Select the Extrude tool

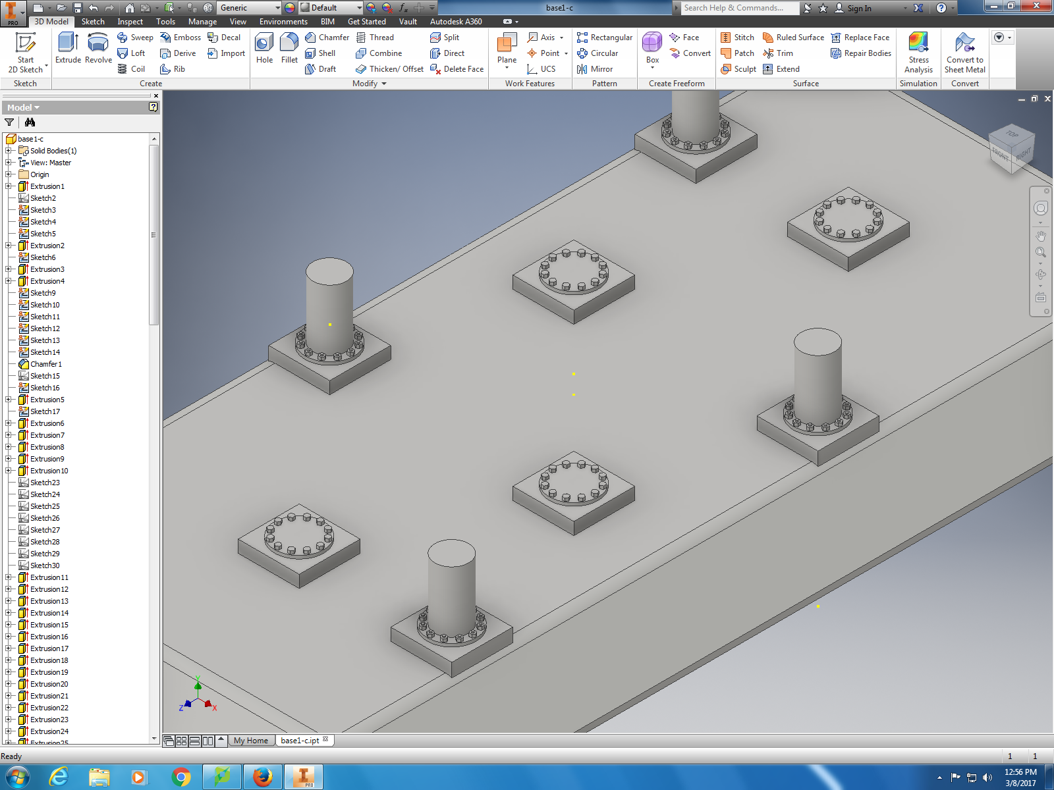(x=68, y=49)
